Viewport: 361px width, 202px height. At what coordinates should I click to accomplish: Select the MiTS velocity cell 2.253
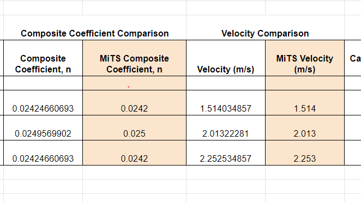(305, 153)
